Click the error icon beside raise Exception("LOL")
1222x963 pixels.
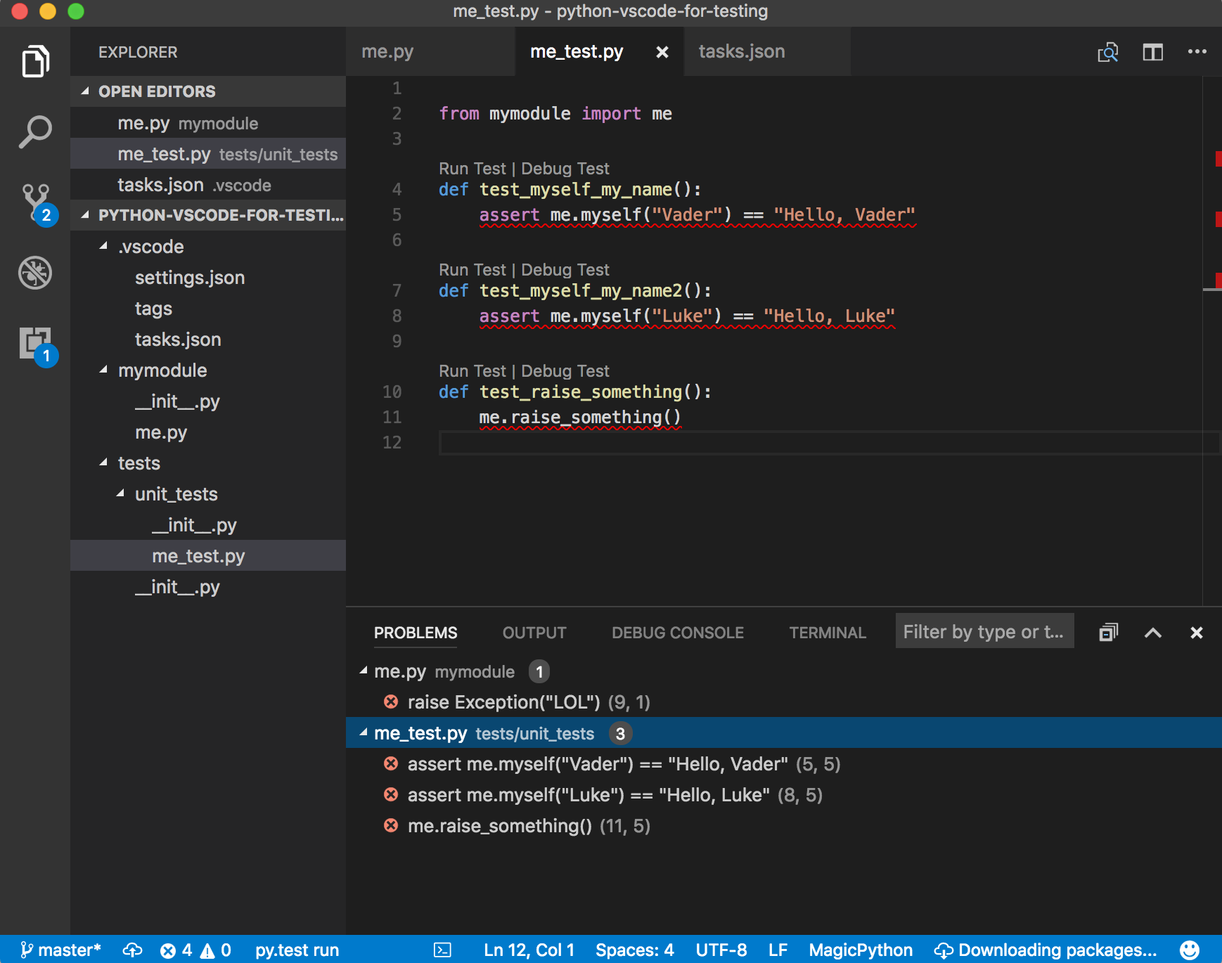391,702
